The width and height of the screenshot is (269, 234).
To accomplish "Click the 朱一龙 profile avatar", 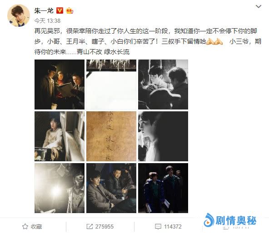I will [19, 15].
